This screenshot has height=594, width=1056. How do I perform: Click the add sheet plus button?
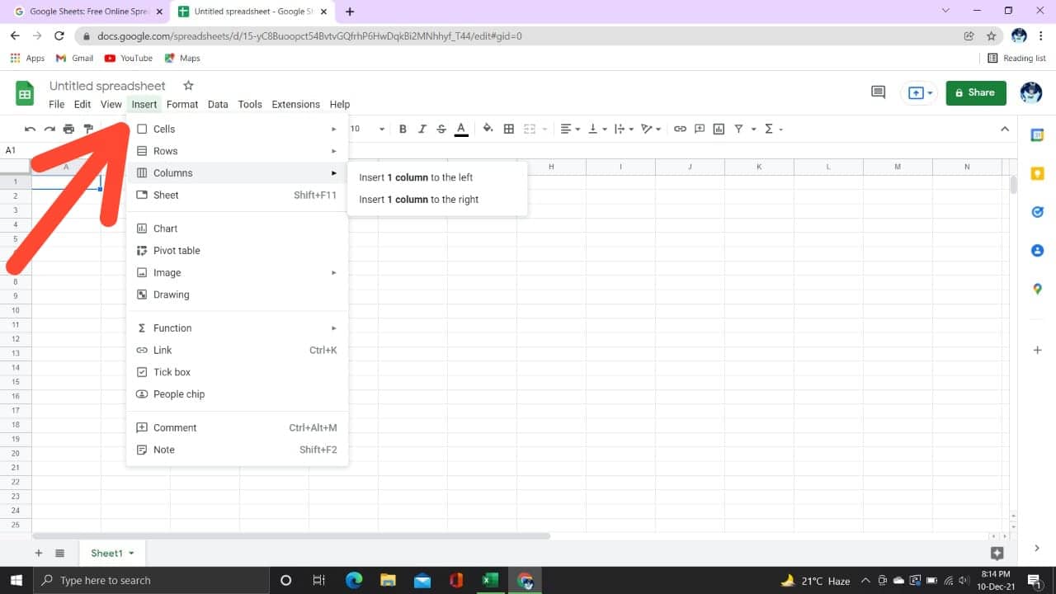38,553
